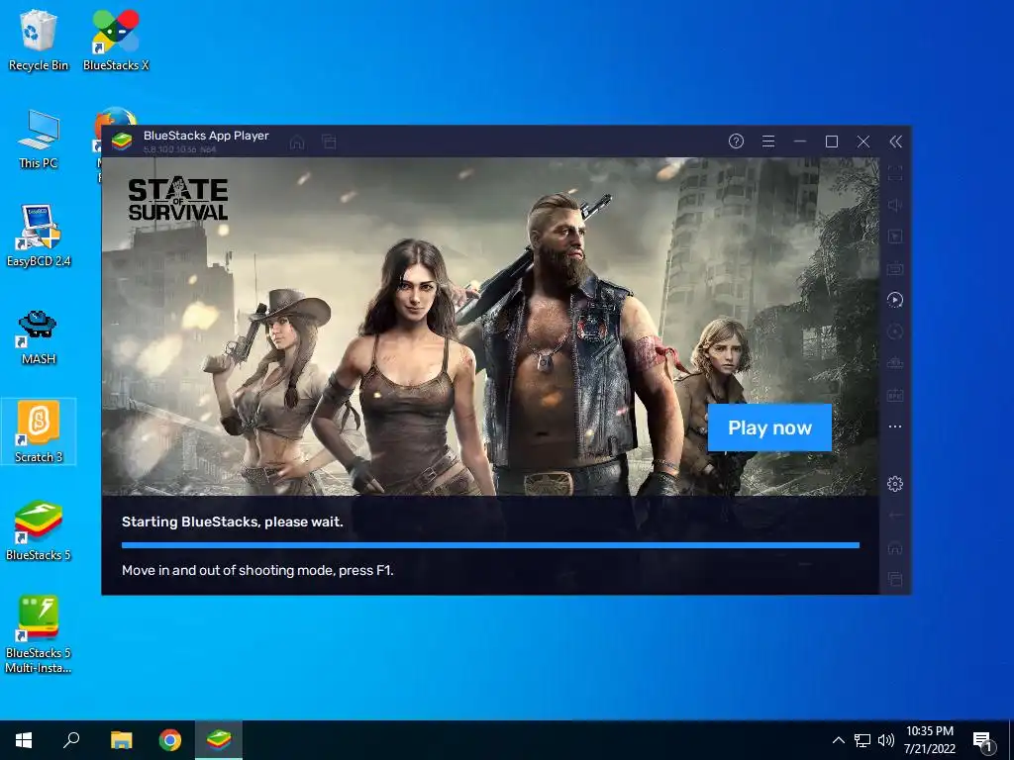Open the BlueStacks hamburger menu
Screen dimensions: 1014x760
(x=768, y=142)
